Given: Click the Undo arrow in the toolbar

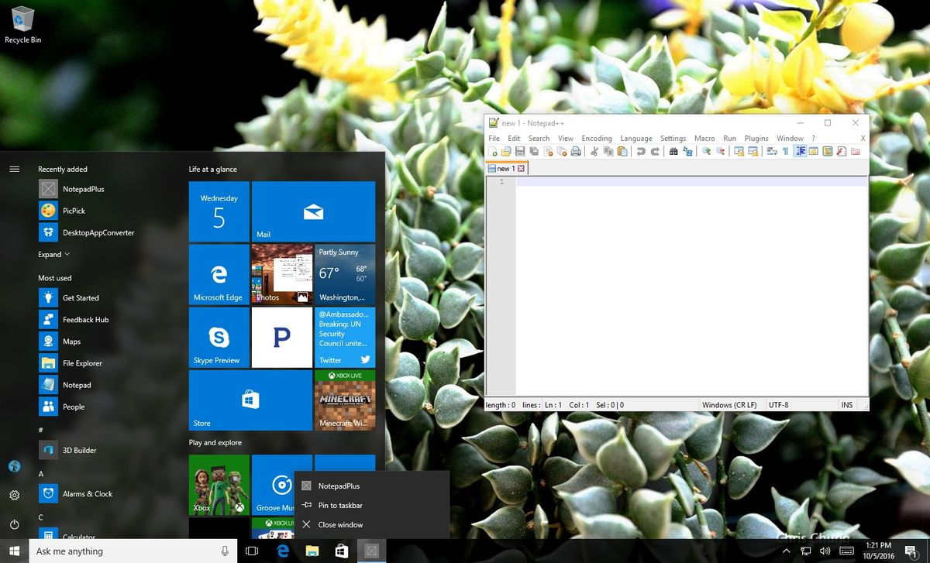Looking at the screenshot, I should click(642, 151).
